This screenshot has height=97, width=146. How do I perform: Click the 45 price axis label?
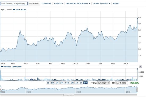tap(139, 17)
